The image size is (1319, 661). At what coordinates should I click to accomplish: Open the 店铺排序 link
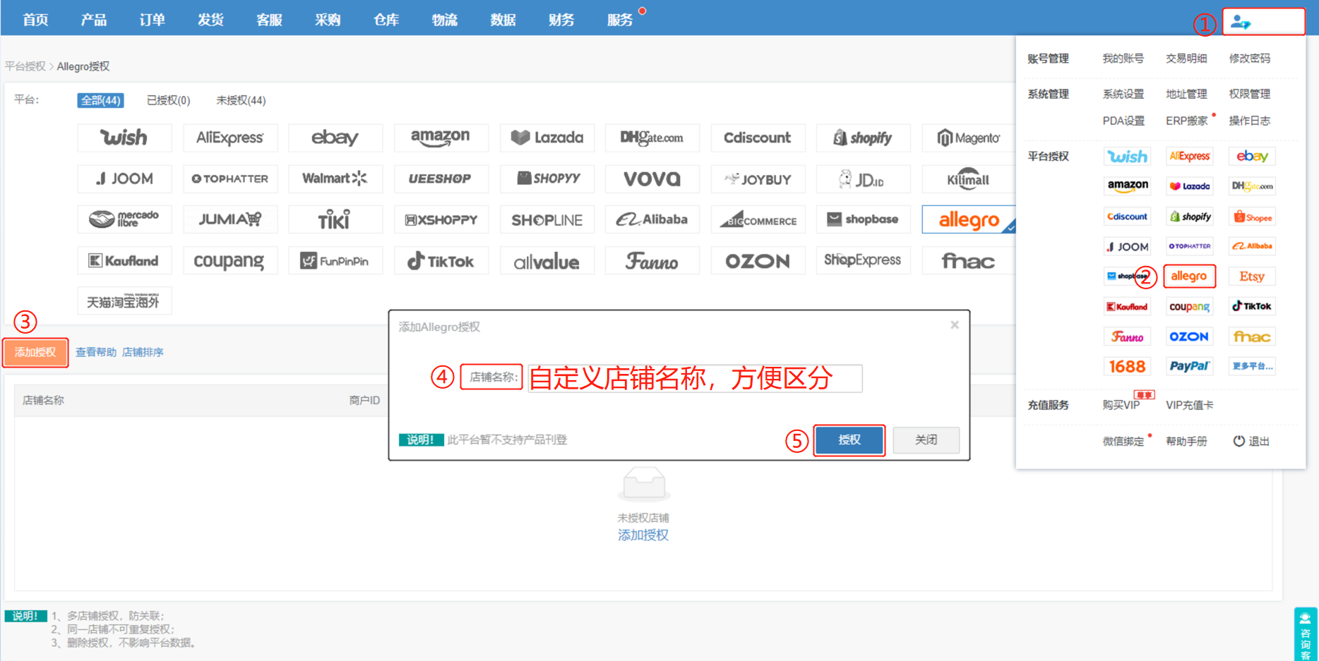[143, 352]
